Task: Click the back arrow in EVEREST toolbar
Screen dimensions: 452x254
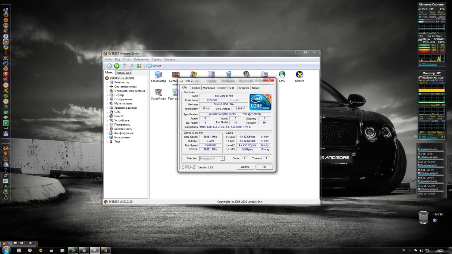Action: [109, 66]
